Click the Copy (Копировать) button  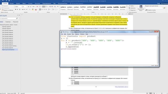point(5,8)
